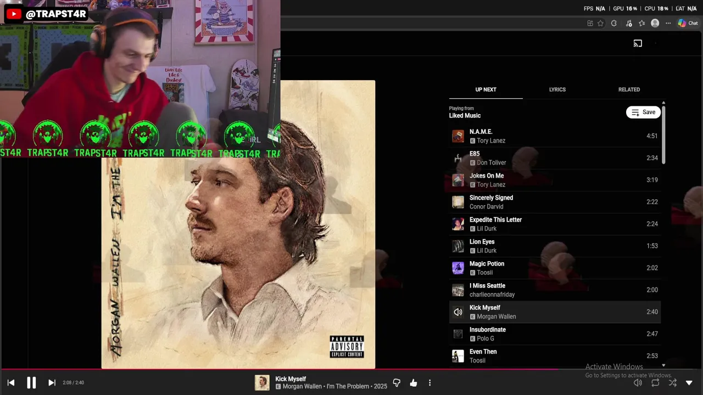Click the Jokes On Me thumbnail
The width and height of the screenshot is (703, 395).
pyautogui.click(x=458, y=180)
